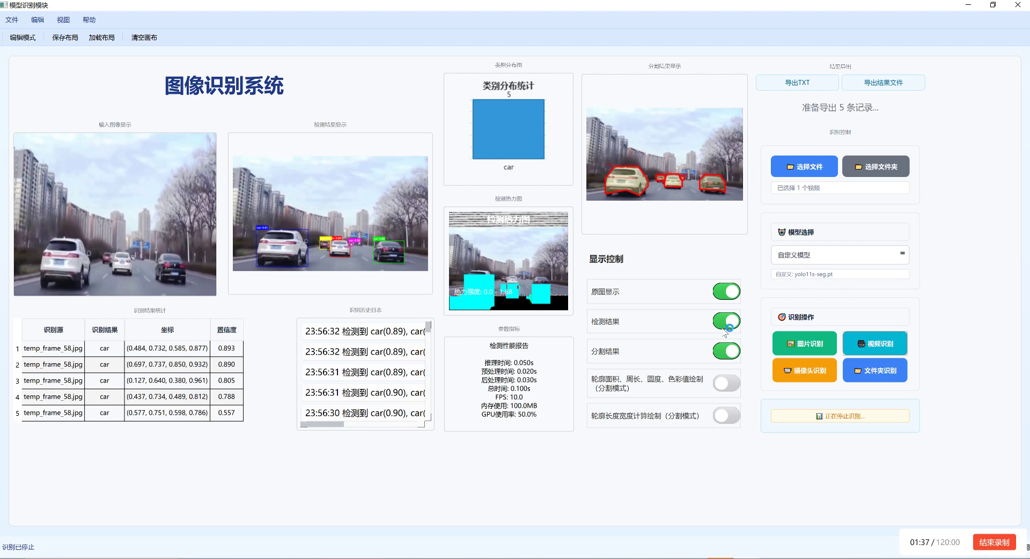Open the 视图 menu
1030x559 pixels.
pos(63,19)
